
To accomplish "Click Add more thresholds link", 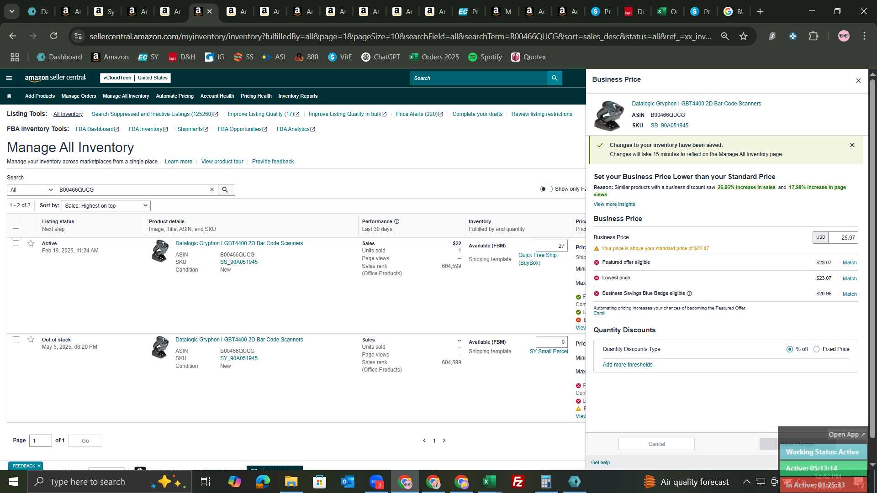I will [x=627, y=365].
